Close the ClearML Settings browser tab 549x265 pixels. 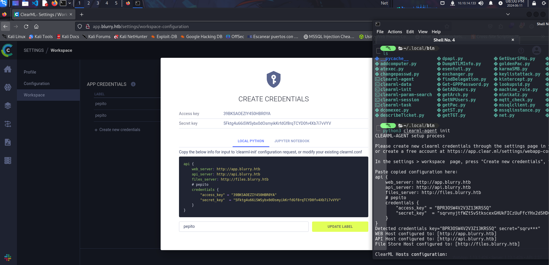pos(71,14)
